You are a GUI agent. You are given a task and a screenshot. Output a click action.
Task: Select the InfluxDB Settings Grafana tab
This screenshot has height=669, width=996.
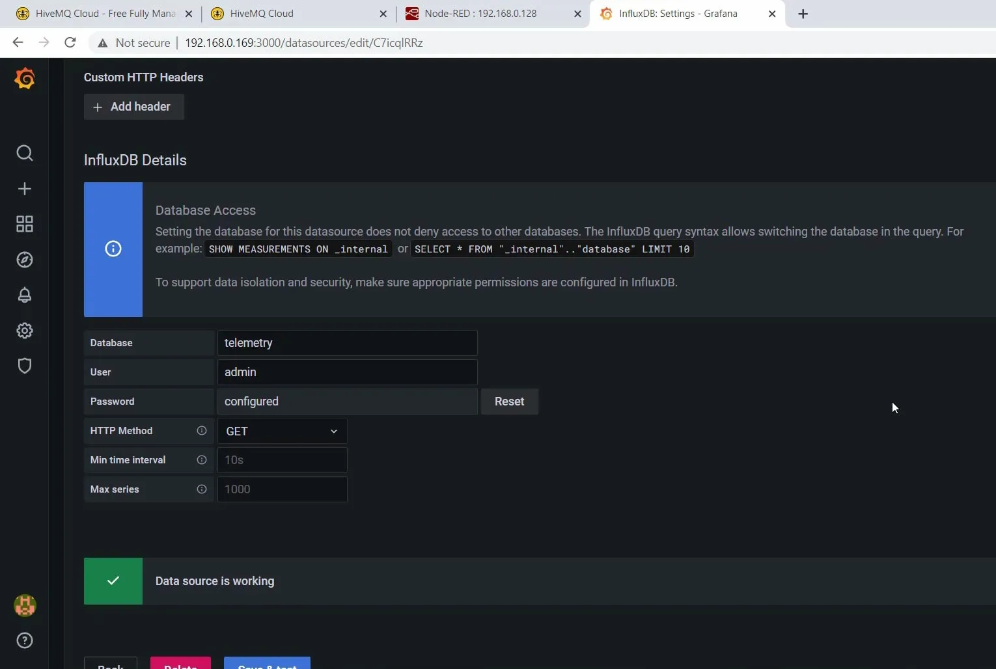point(687,14)
